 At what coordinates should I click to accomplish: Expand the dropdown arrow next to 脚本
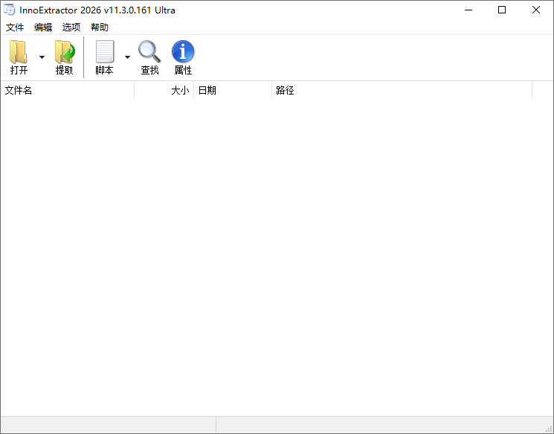point(128,57)
